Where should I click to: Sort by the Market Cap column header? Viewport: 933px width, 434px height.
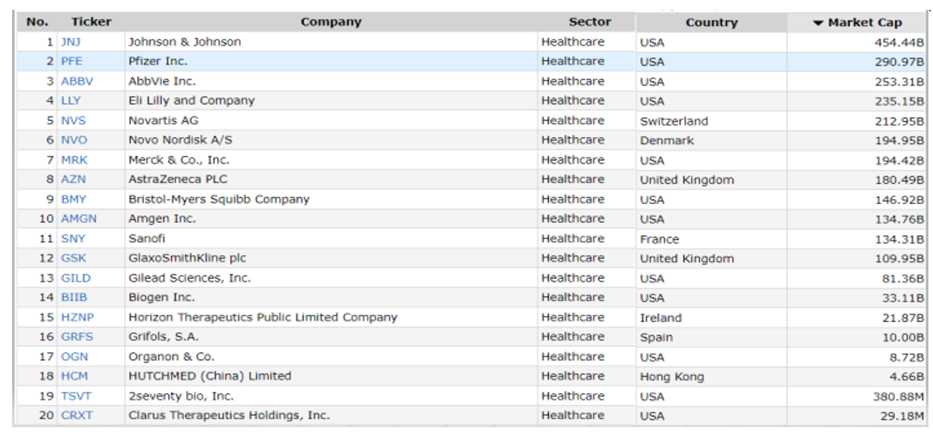pyautogui.click(x=865, y=23)
